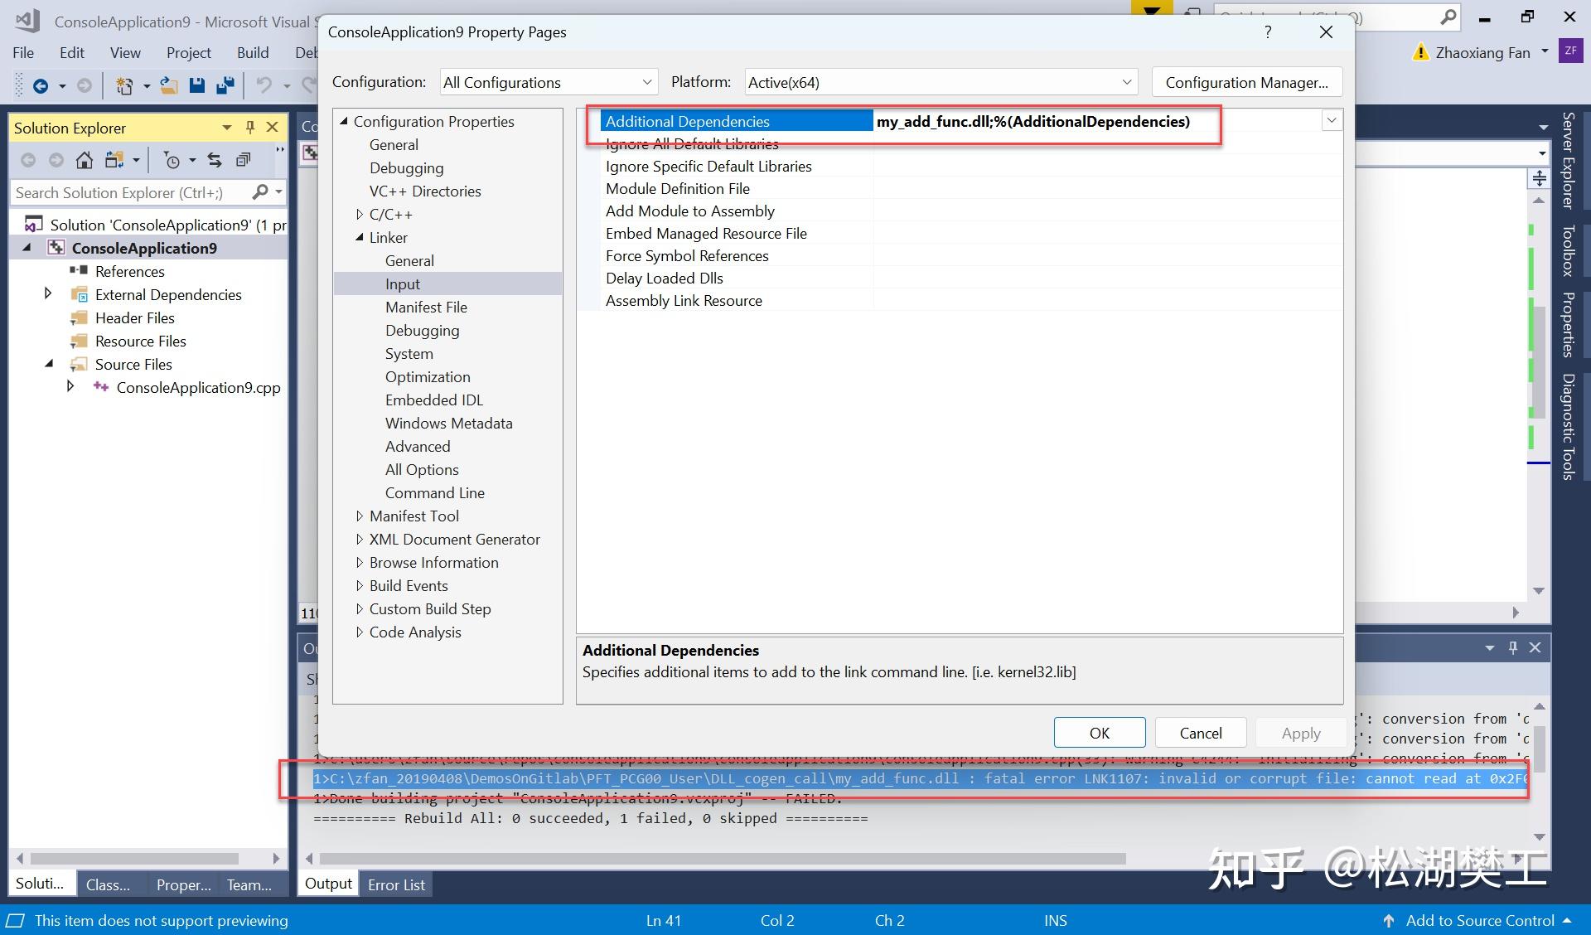Click the Save All toolbar icon
Viewport: 1591px width, 935px height.
click(225, 85)
